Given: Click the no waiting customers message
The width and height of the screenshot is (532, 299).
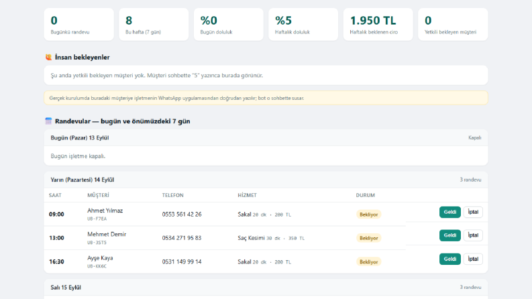Looking at the screenshot, I should pos(157,75).
